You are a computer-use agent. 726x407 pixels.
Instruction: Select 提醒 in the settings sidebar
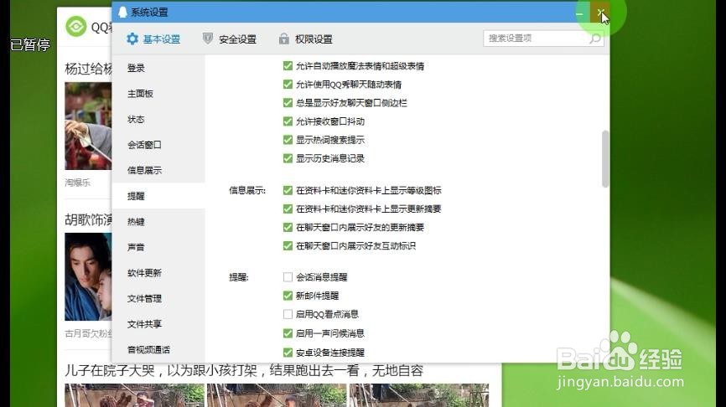click(158, 196)
